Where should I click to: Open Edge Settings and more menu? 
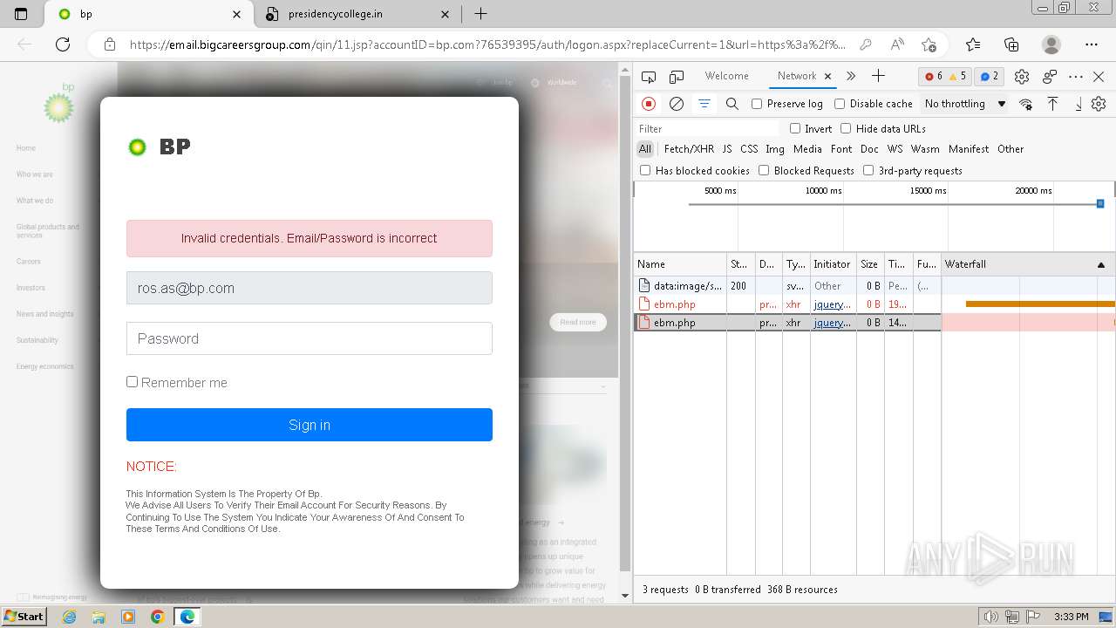click(1092, 44)
